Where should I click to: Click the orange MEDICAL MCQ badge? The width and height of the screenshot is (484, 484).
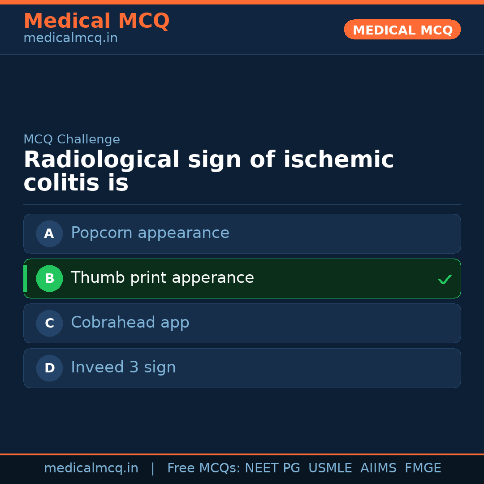402,30
